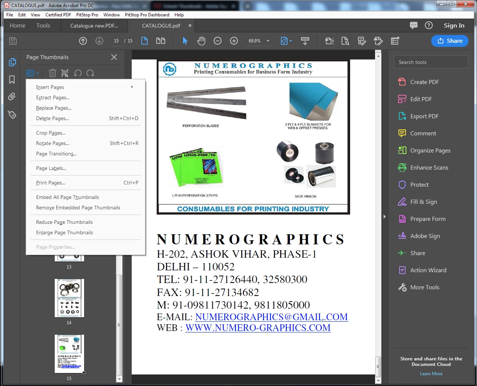Screen dimensions: 477x386
Task: Select Embed All Page Thumbnails
Action: click(x=86, y=197)
